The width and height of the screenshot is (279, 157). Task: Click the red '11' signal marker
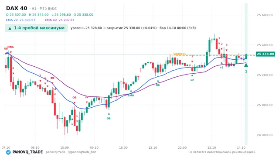[54, 89]
